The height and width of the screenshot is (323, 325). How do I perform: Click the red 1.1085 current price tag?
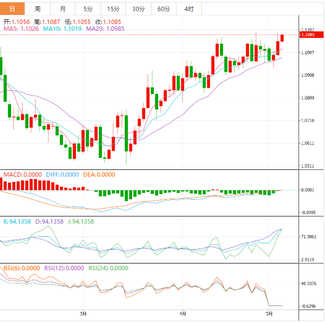point(307,35)
